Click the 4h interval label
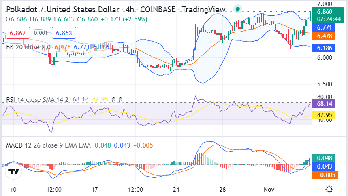 pyautogui.click(x=130, y=10)
